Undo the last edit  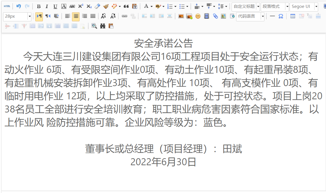[x=19, y=6]
